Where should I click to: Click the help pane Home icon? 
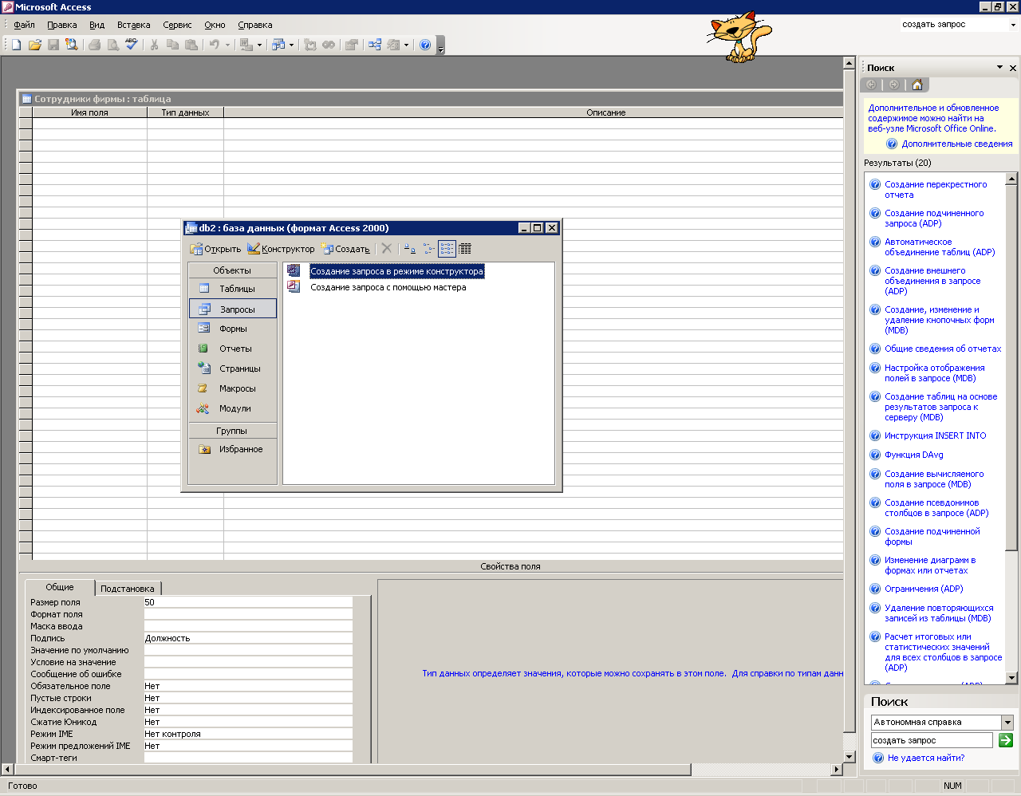pos(917,85)
